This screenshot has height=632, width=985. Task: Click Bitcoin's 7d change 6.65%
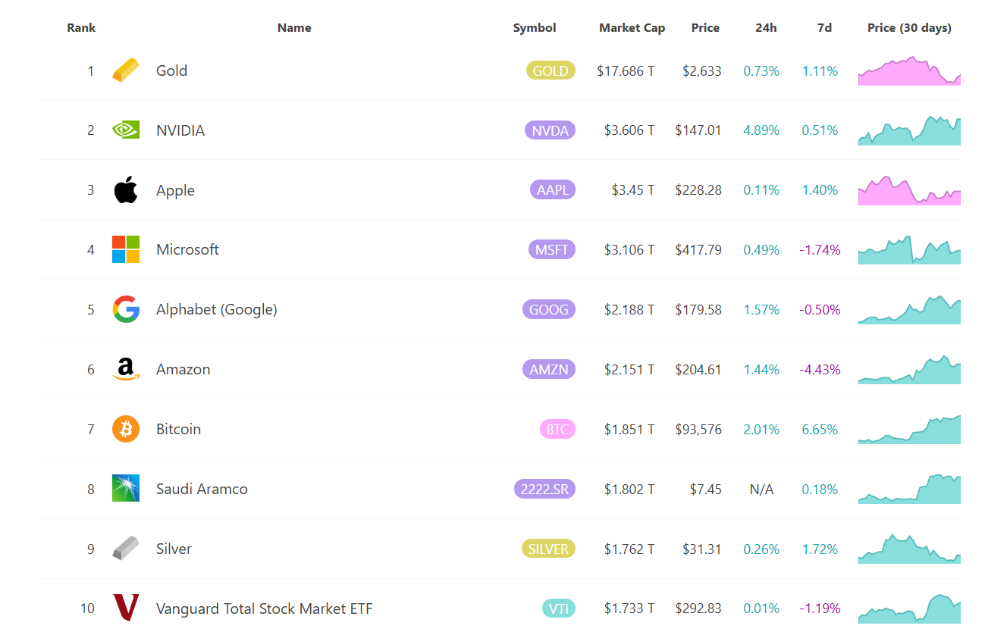coord(820,429)
